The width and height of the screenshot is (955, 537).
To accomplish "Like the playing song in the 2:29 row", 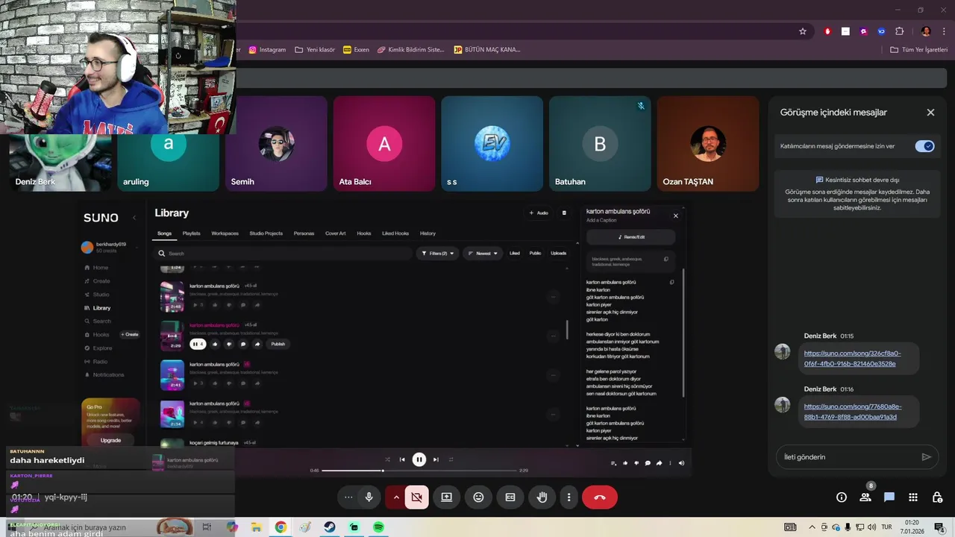I will [x=215, y=344].
